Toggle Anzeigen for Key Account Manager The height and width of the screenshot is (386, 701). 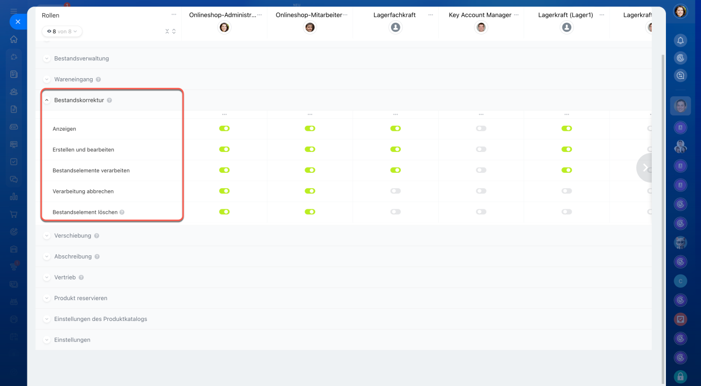tap(481, 128)
